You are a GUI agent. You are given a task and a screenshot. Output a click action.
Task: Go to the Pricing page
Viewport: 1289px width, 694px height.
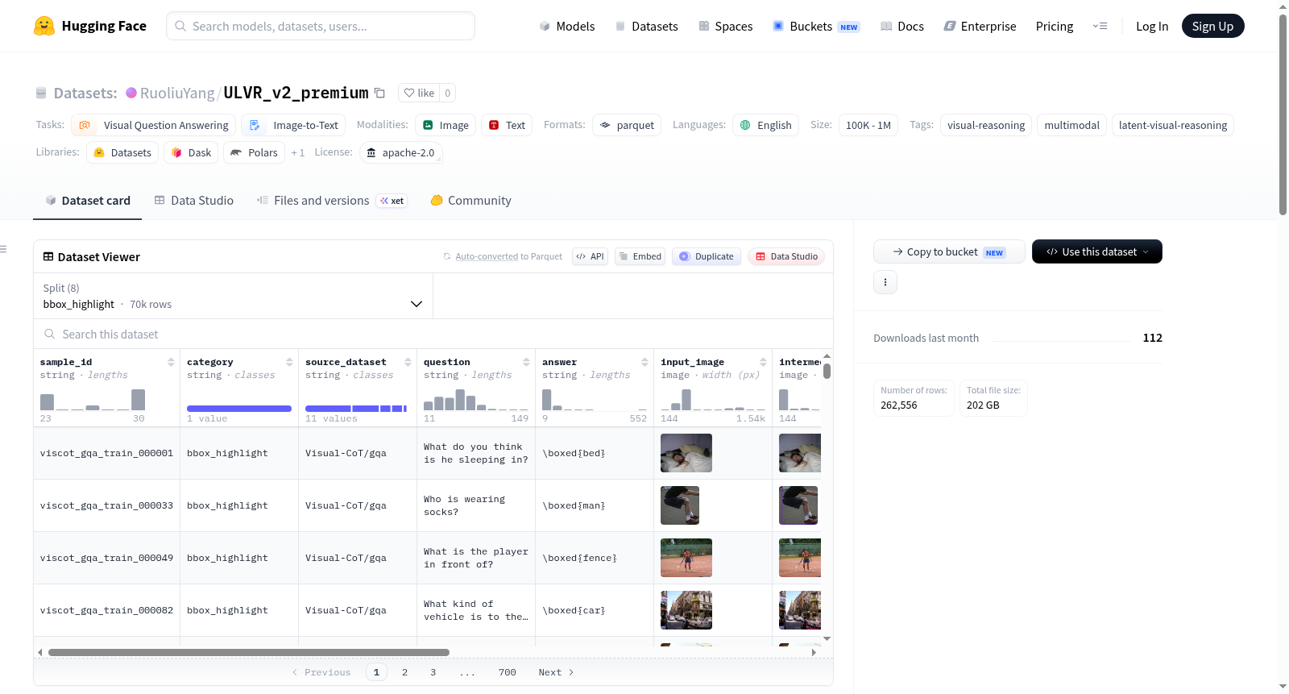1055,26
